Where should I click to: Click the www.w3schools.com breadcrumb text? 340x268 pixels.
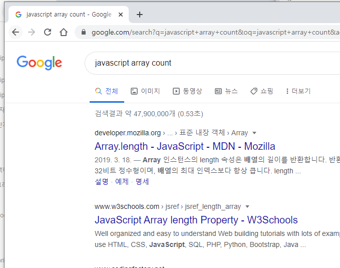tap(127, 206)
